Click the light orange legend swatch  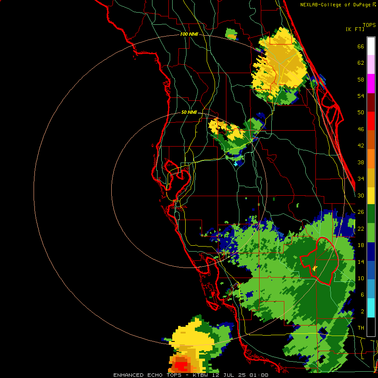[371, 159]
